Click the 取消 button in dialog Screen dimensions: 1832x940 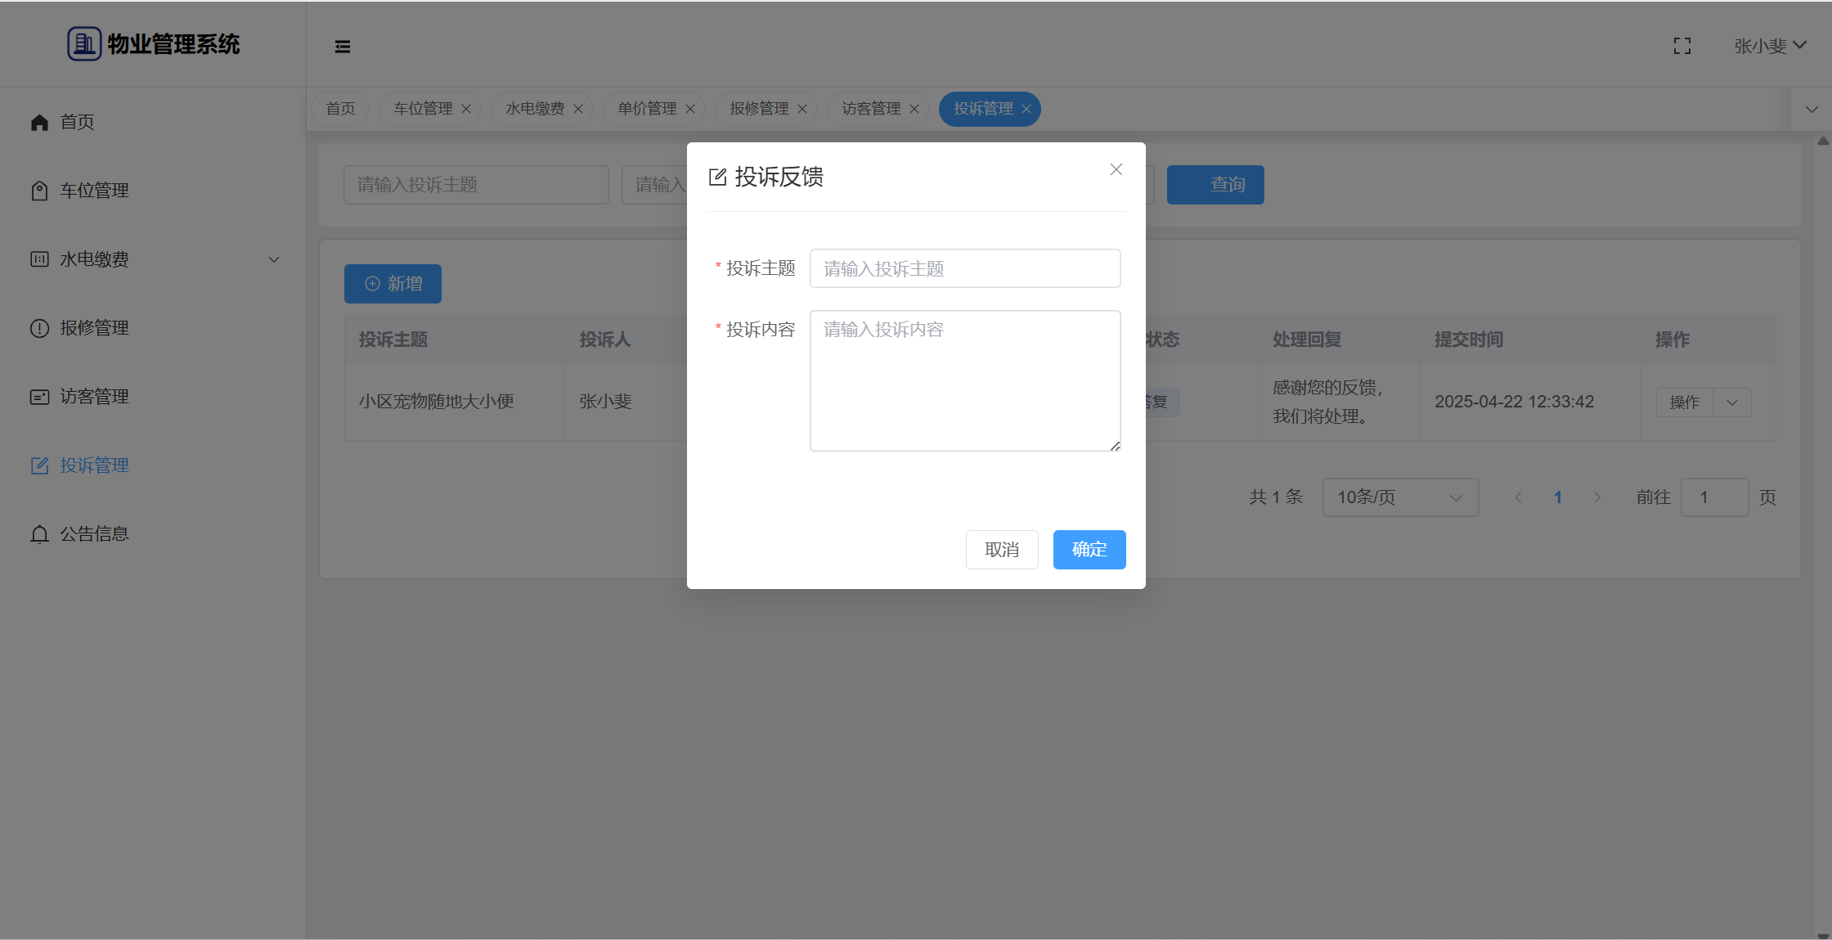click(x=1001, y=550)
